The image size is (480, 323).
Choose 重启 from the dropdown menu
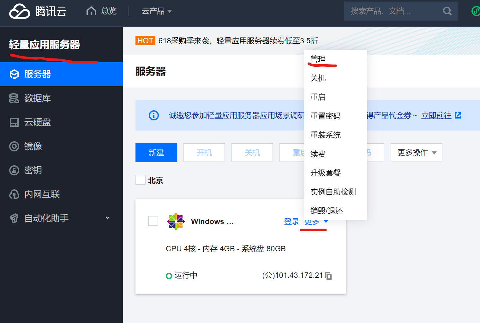pyautogui.click(x=336, y=97)
